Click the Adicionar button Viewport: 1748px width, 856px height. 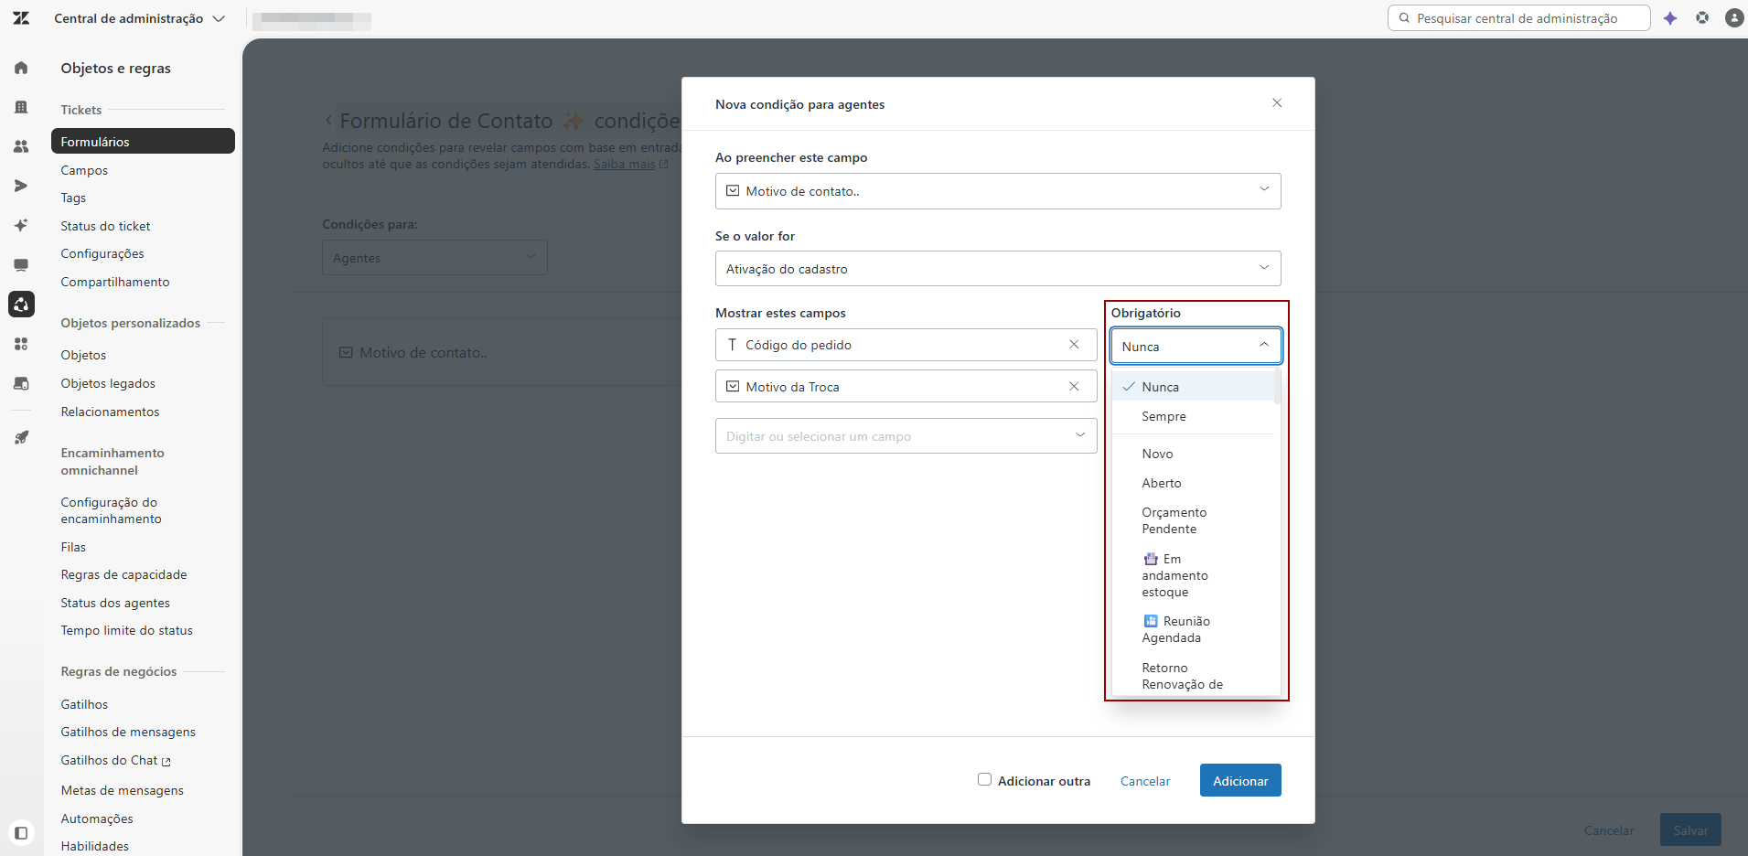1240,780
